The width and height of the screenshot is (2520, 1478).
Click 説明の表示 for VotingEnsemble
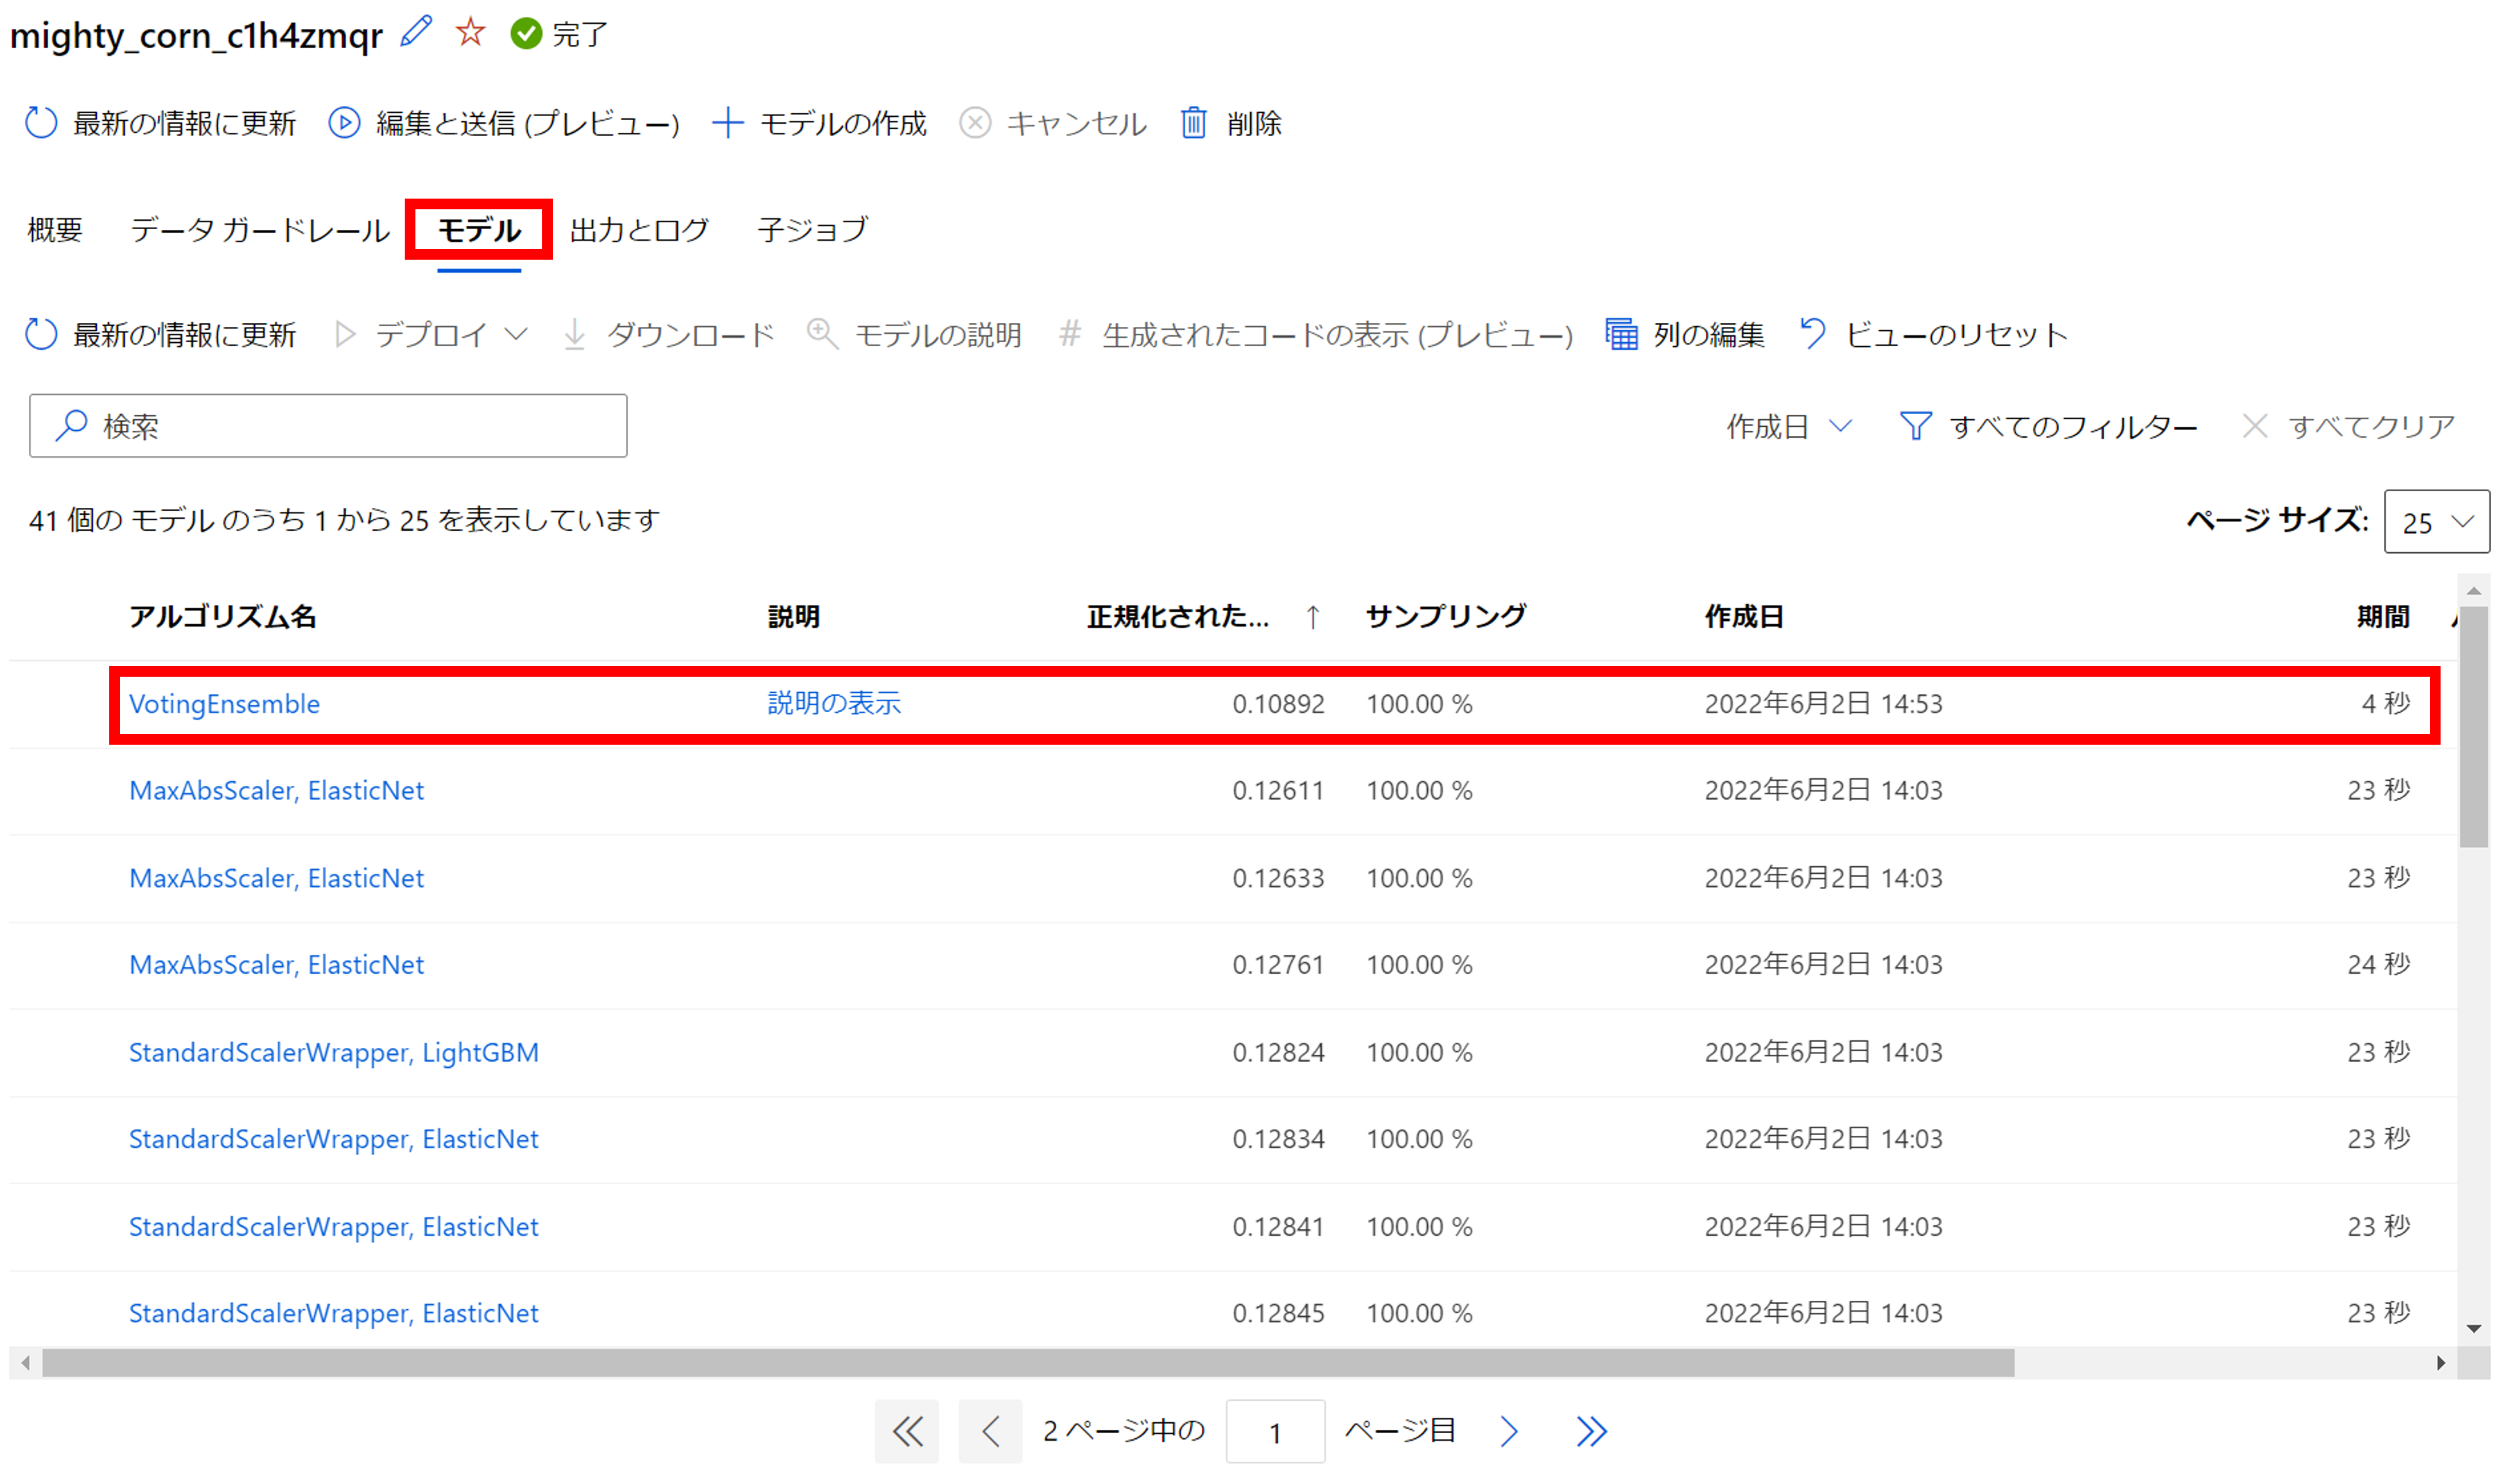834,703
